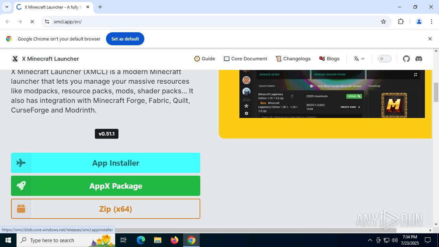
Task: Open the Chrome extensions puzzle icon
Action: click(x=401, y=22)
